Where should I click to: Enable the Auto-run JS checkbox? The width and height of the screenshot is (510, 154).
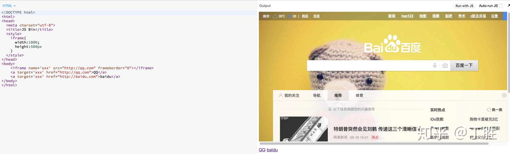(x=501, y=6)
